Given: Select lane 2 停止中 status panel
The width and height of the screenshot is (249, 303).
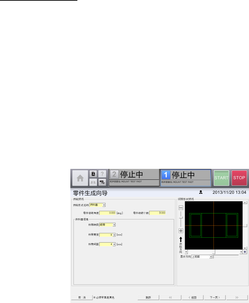Looking at the screenshot, I should coord(134,178).
